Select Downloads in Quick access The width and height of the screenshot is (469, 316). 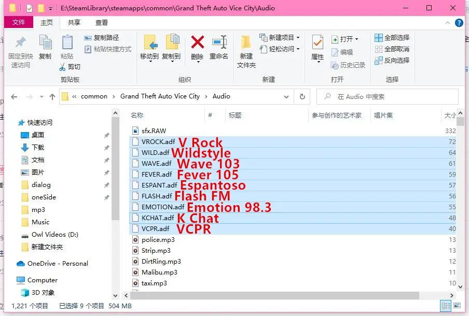pyautogui.click(x=38, y=147)
